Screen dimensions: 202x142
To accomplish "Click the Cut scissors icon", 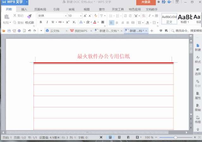I will (x=15, y=16).
